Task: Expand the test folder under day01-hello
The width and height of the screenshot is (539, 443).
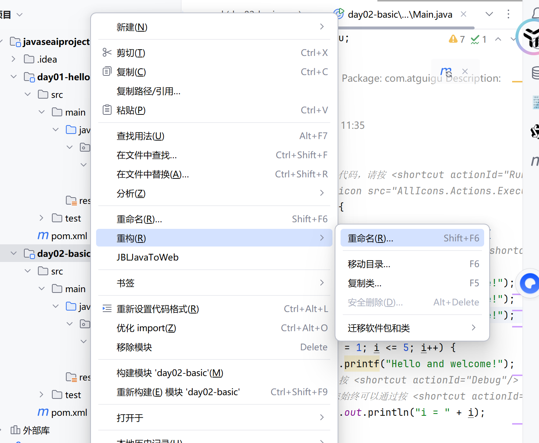Action: pyautogui.click(x=42, y=218)
